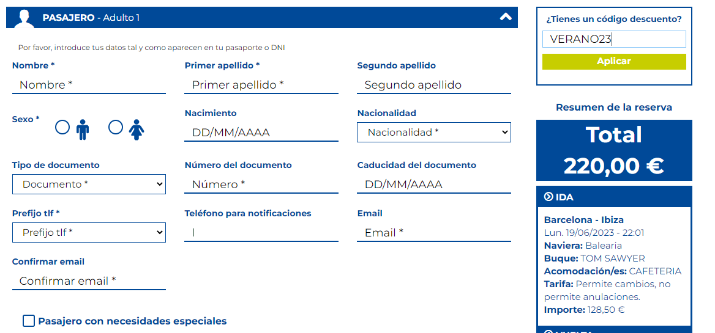Click the IDA arrow circle icon
Screen dimensions: 715x333
pos(548,197)
